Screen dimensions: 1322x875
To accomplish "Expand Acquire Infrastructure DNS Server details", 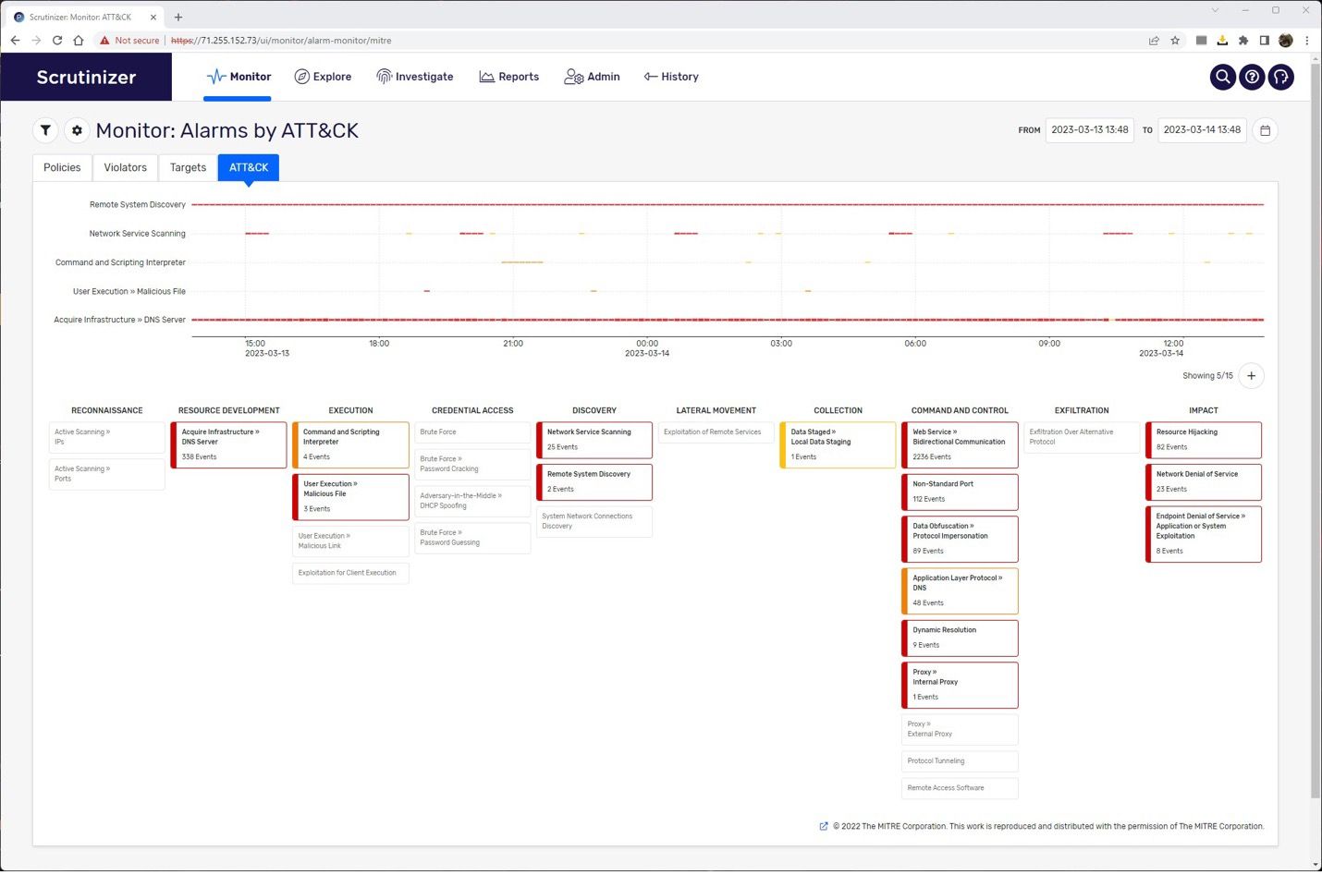I will tap(228, 444).
